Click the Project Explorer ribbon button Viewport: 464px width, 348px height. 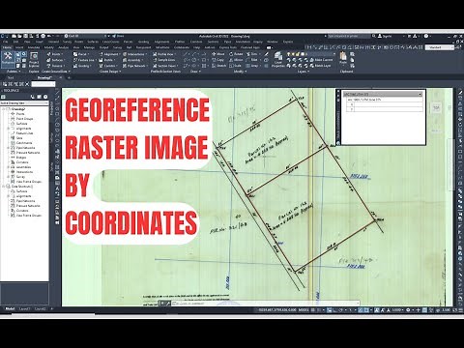tap(34, 59)
